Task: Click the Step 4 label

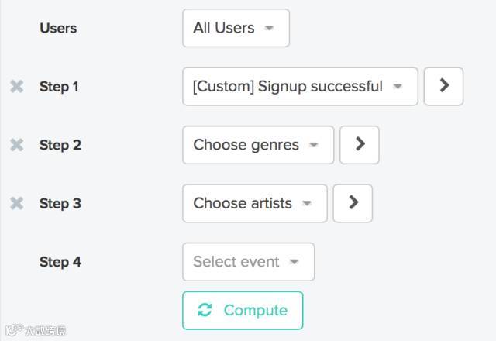Action: coord(60,262)
